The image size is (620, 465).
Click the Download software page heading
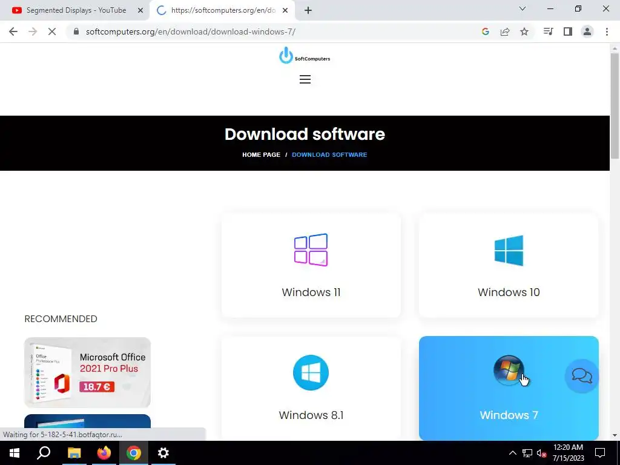pyautogui.click(x=305, y=134)
